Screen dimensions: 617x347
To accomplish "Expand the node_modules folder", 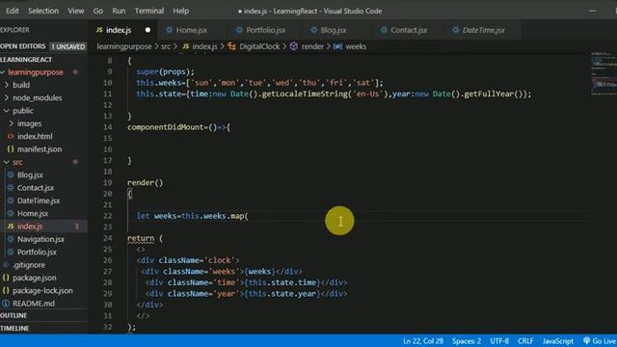I will point(37,97).
